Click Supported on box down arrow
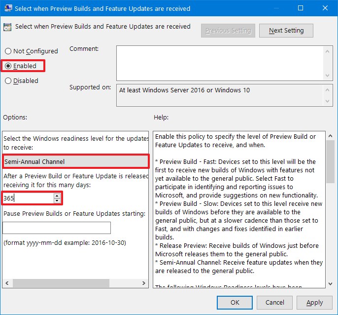The image size is (338, 315). coord(328,101)
